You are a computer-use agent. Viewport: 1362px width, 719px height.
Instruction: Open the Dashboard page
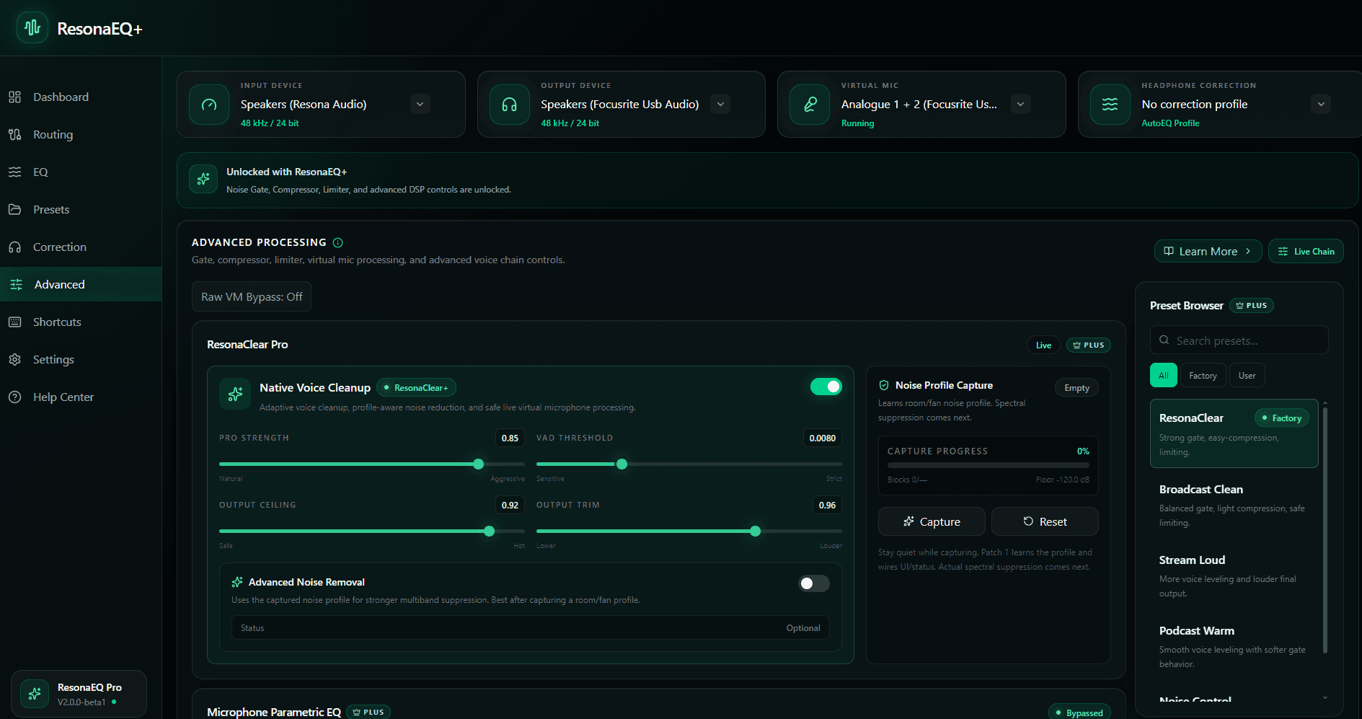81,97
